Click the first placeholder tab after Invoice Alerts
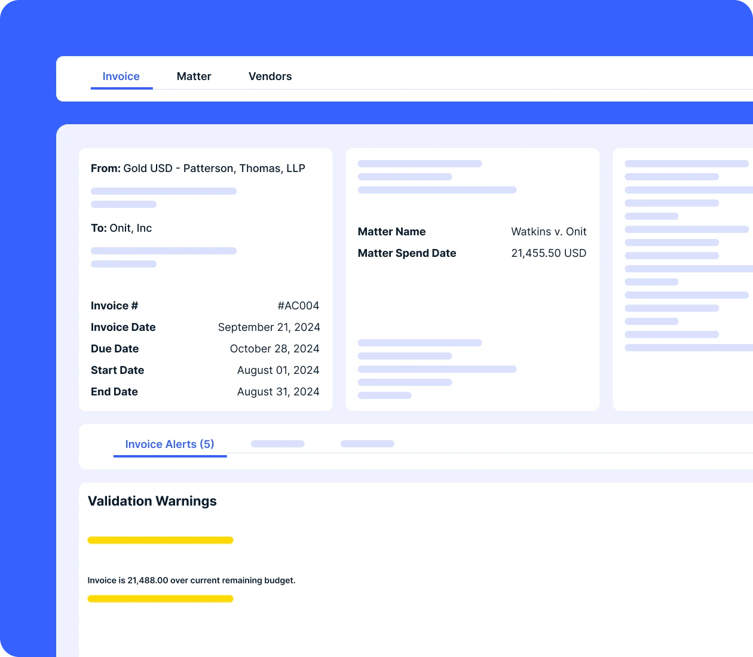753x657 pixels. 278,444
